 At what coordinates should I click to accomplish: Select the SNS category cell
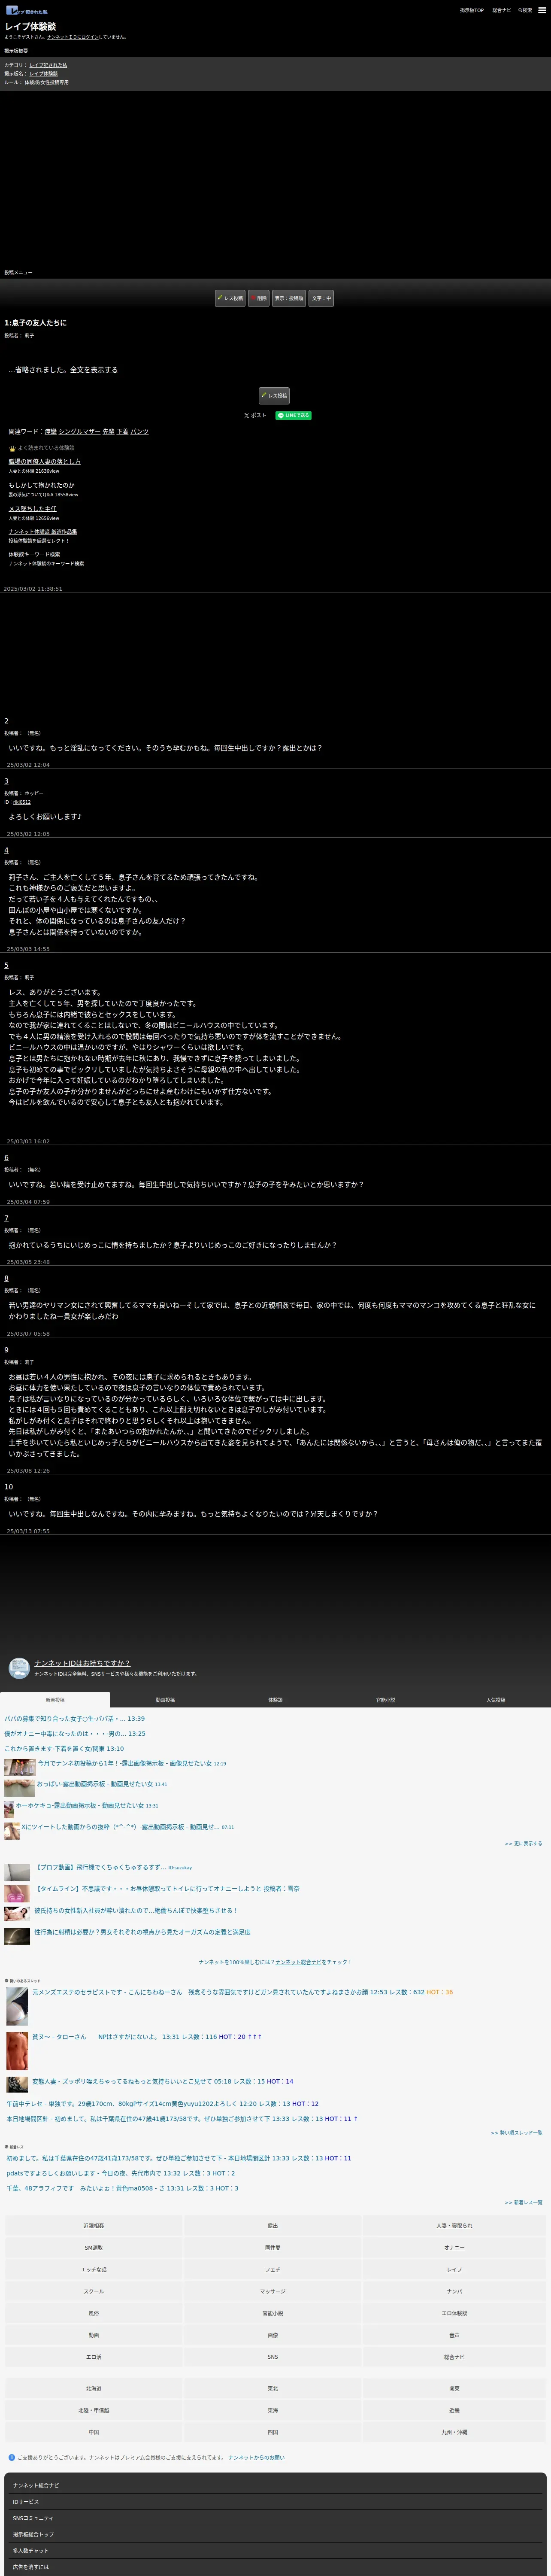(x=273, y=2357)
